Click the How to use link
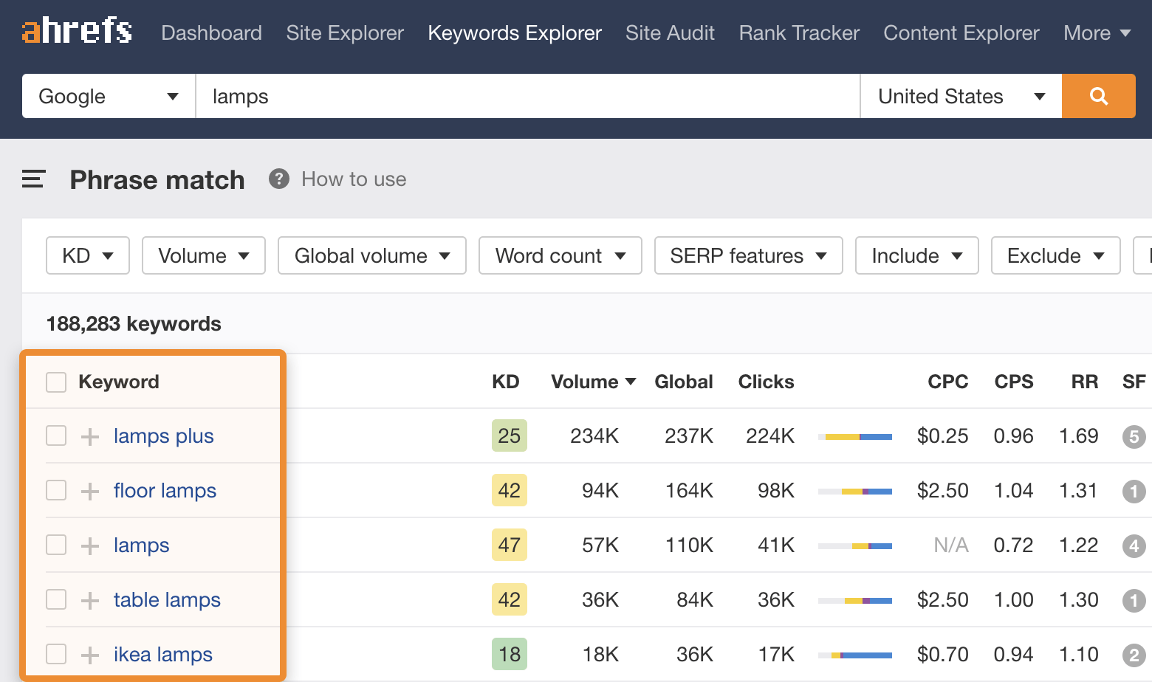 click(x=354, y=179)
